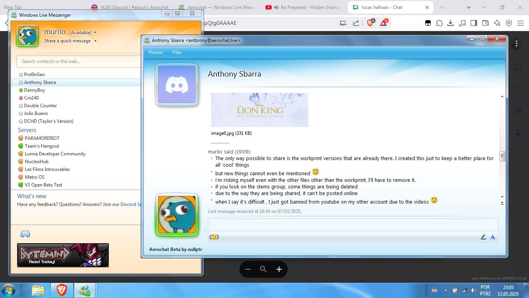529x298 pixels.
Task: Click chat scrollbar down arrow
Action: tap(502, 197)
